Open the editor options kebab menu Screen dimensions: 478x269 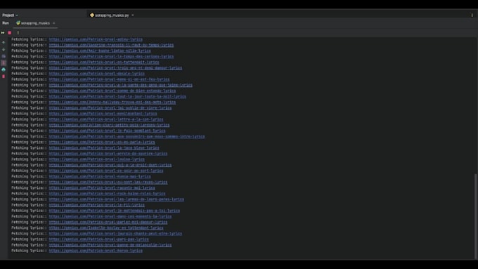click(472, 15)
